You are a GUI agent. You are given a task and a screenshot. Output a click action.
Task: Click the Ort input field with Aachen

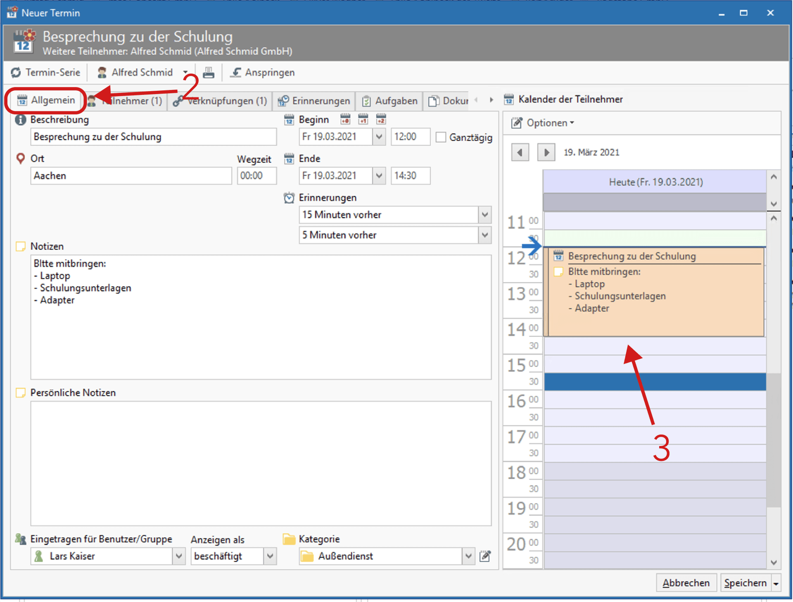pyautogui.click(x=131, y=176)
